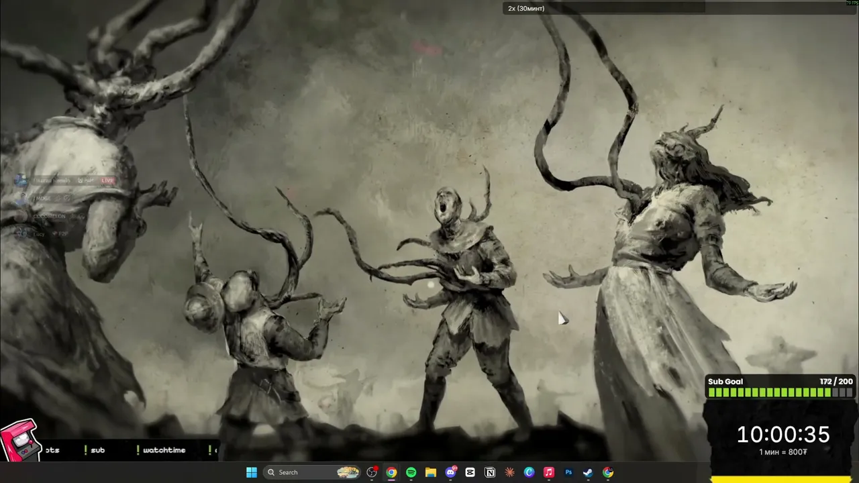Click the Lucy entry in overlay list
Image resolution: width=859 pixels, height=483 pixels.
(39, 233)
